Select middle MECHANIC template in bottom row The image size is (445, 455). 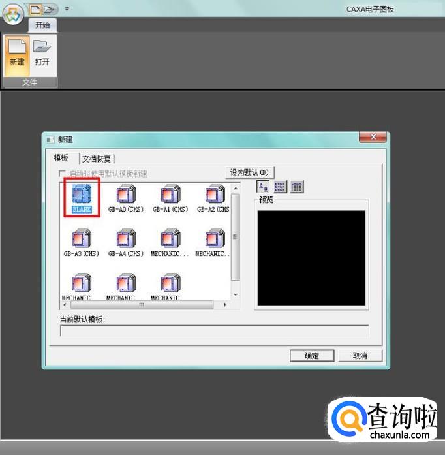coord(126,287)
